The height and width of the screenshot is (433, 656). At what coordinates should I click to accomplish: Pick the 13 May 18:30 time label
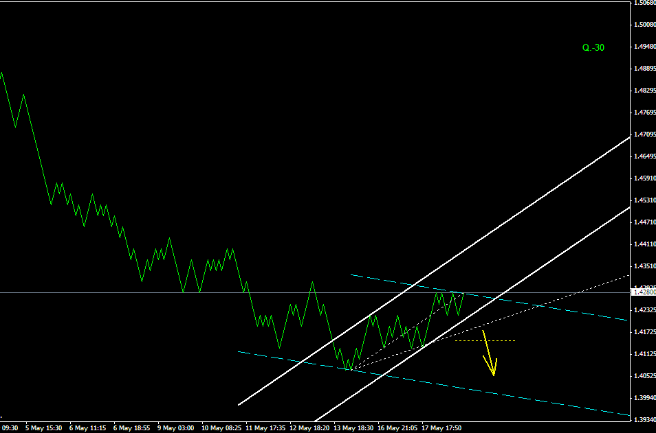353,428
